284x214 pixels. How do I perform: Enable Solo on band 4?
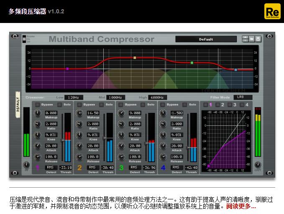point(185,104)
